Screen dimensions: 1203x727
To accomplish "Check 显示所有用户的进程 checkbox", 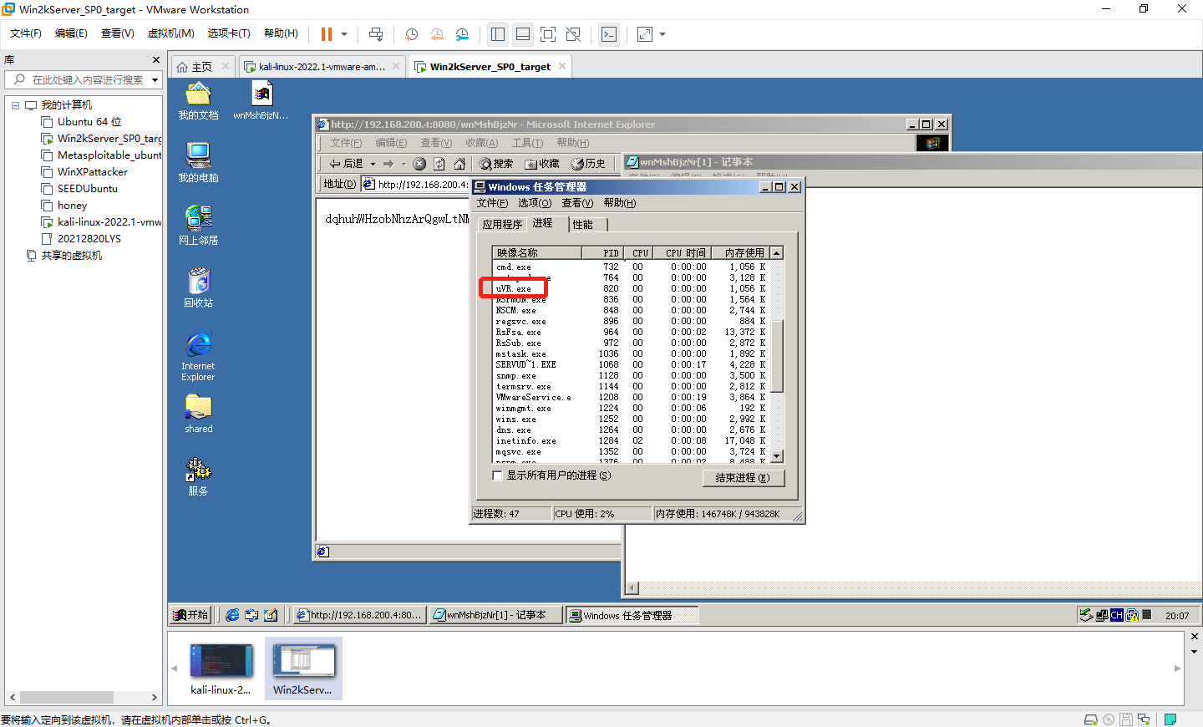I will [498, 475].
